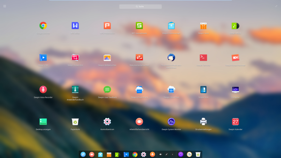
Task: Launch WPS Presentation
Action: pos(107,26)
